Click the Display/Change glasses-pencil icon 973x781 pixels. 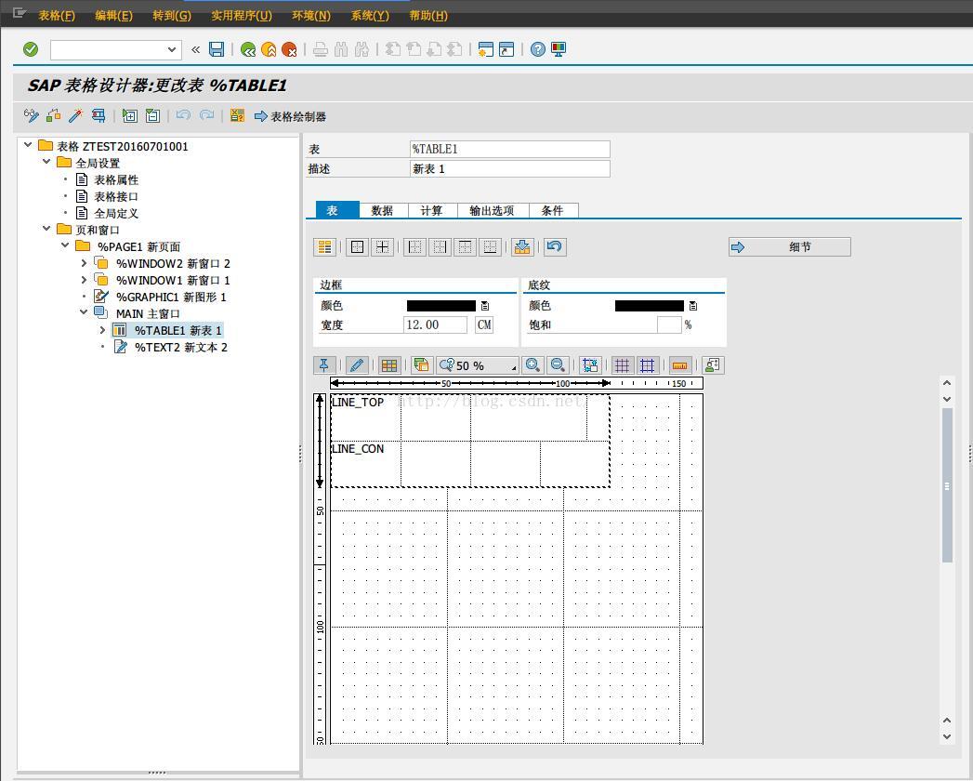point(31,115)
